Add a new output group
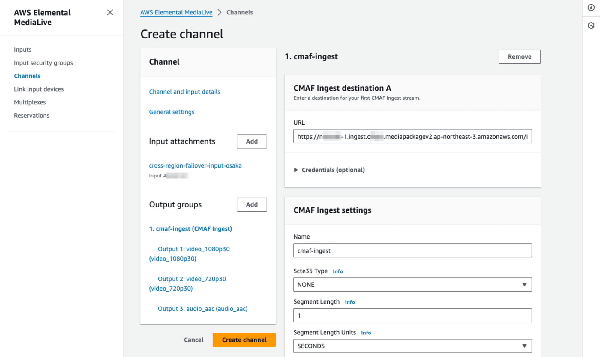 coord(252,205)
